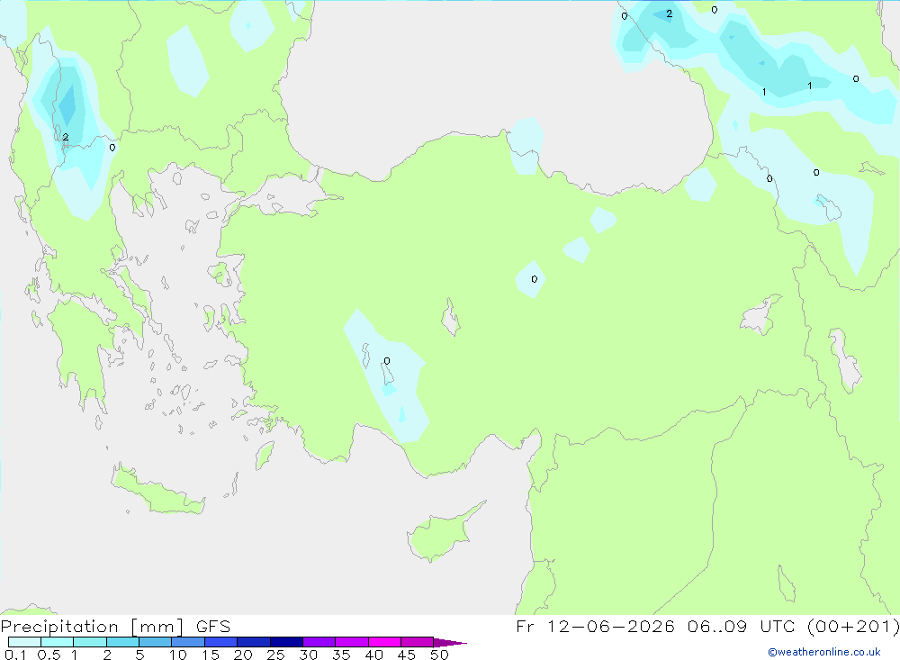The image size is (900, 660).
Task: Click the '0.1' legend scale label
Action: click(15, 655)
